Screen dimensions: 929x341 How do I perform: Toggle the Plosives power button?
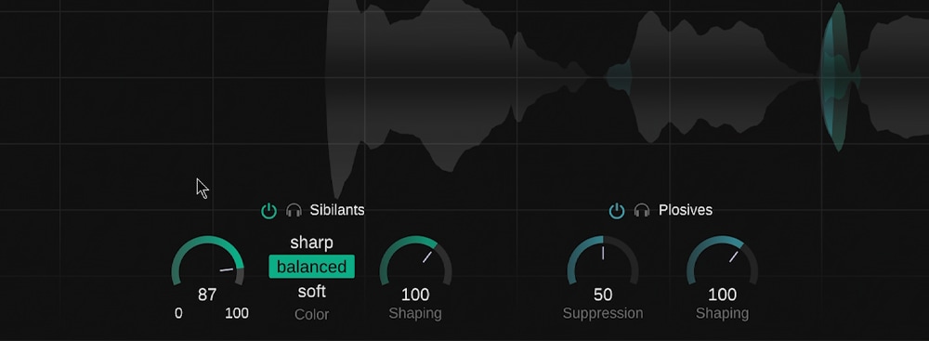pyautogui.click(x=617, y=211)
